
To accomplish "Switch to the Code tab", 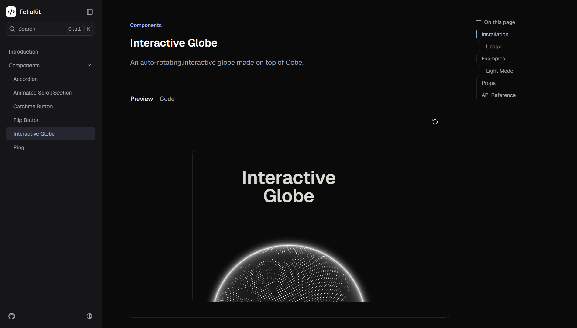I will [x=167, y=99].
